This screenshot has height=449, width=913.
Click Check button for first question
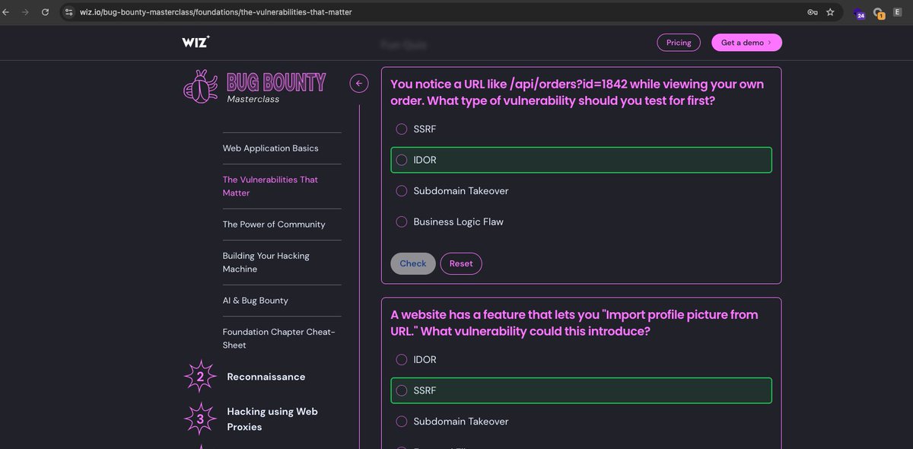413,263
